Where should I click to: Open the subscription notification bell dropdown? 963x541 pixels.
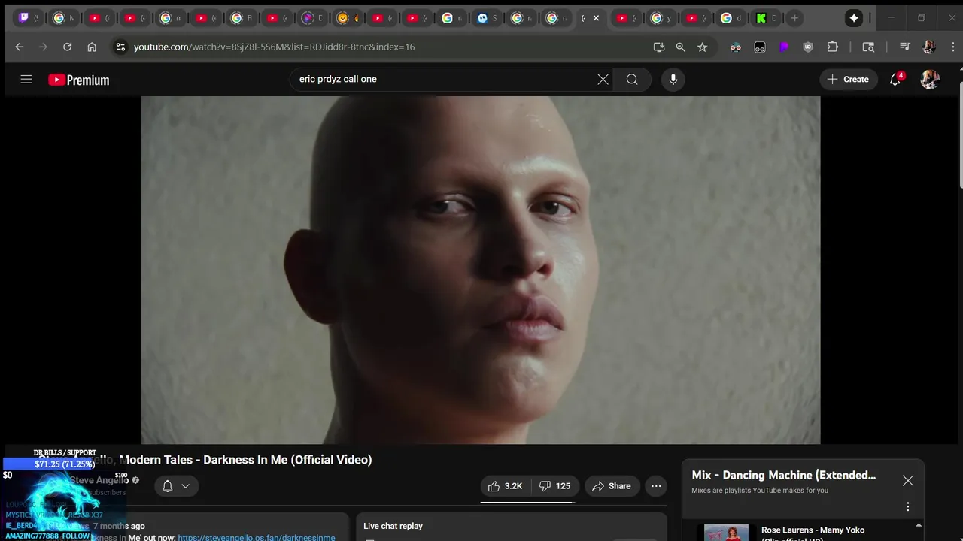point(177,486)
